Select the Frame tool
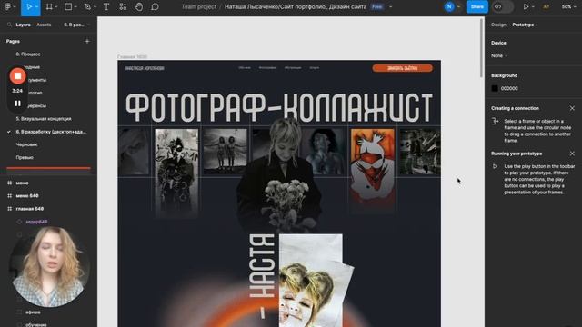 click(49, 6)
